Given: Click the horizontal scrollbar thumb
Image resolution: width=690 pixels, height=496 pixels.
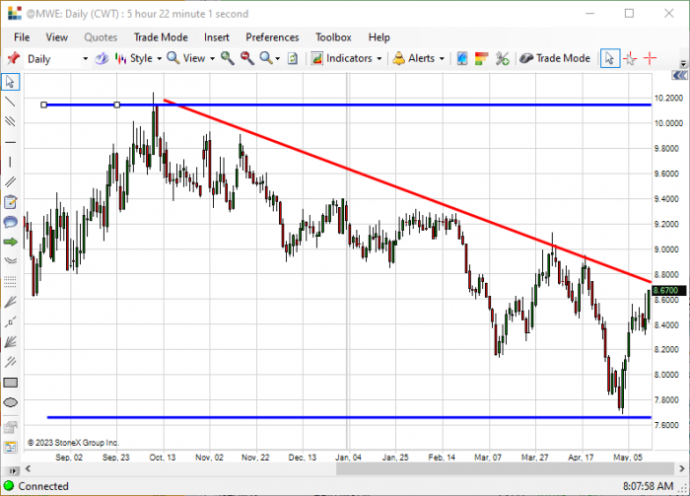Looking at the screenshot, I should pyautogui.click(x=505, y=468).
